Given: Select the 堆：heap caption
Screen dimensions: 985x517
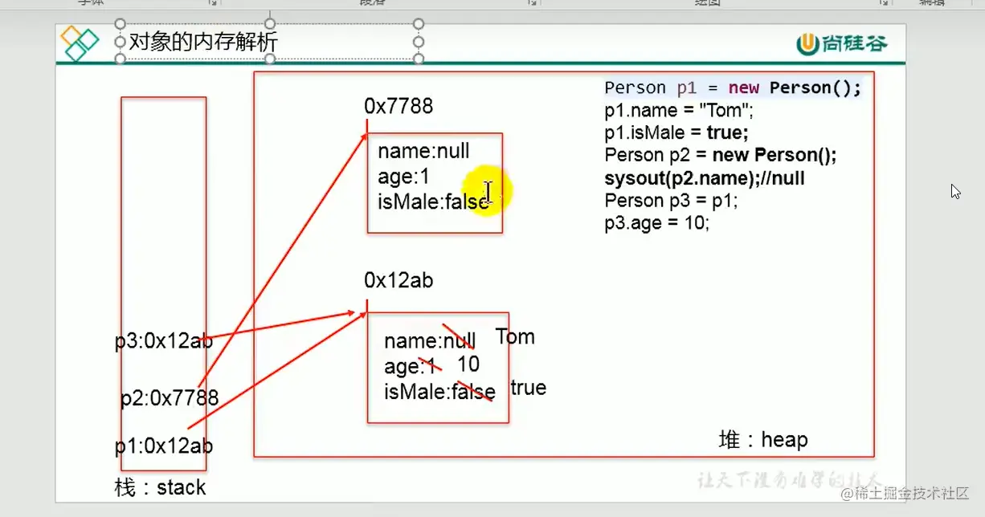Looking at the screenshot, I should pos(763,439).
